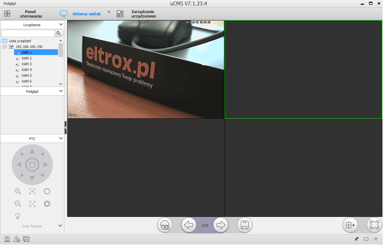Expand the bottom panel with double chevron

(376, 239)
